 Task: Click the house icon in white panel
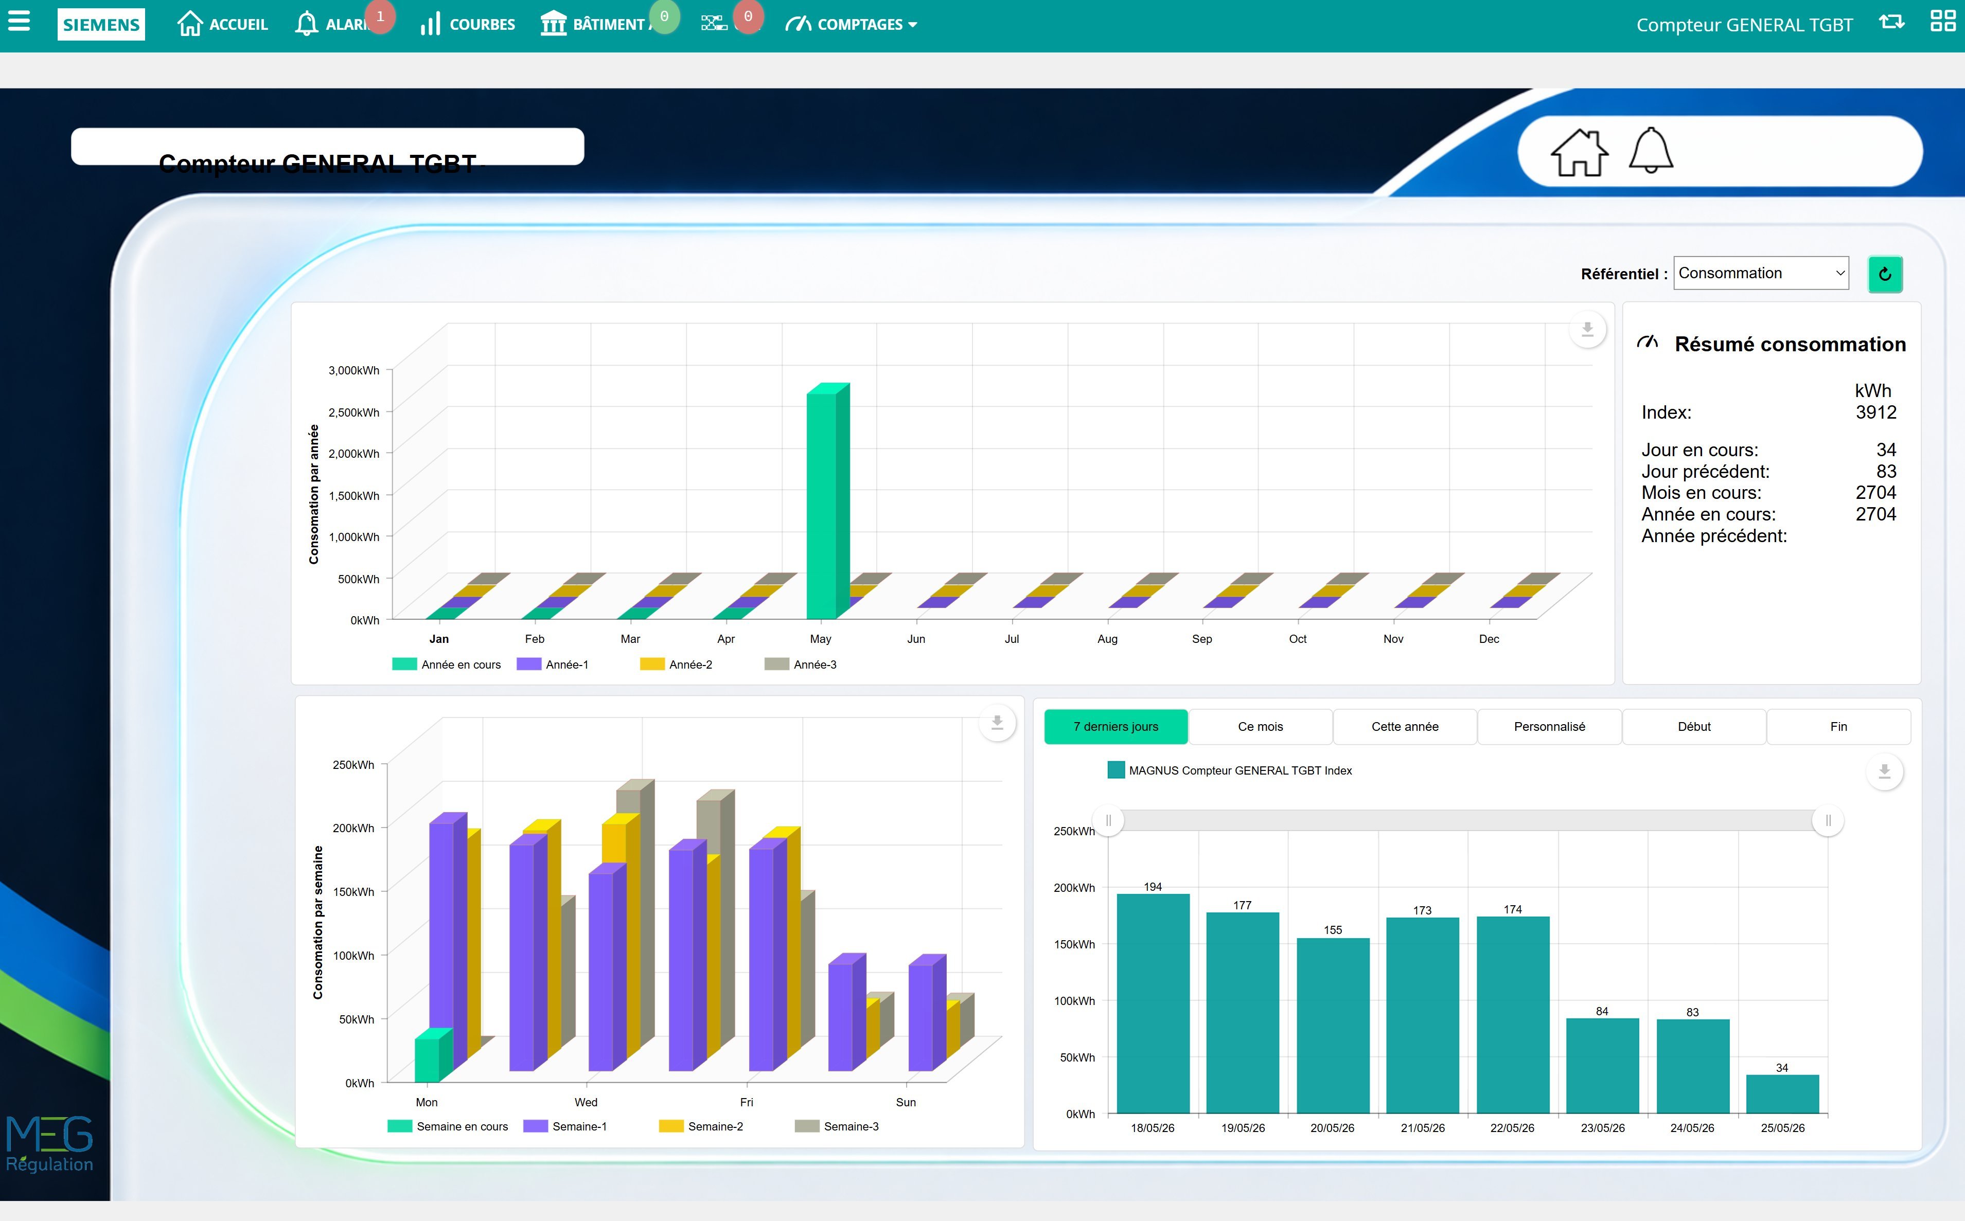(1579, 153)
